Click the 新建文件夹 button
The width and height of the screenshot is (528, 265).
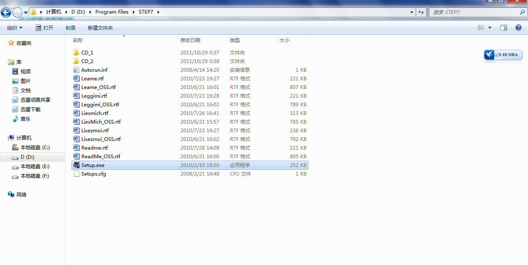pos(100,28)
